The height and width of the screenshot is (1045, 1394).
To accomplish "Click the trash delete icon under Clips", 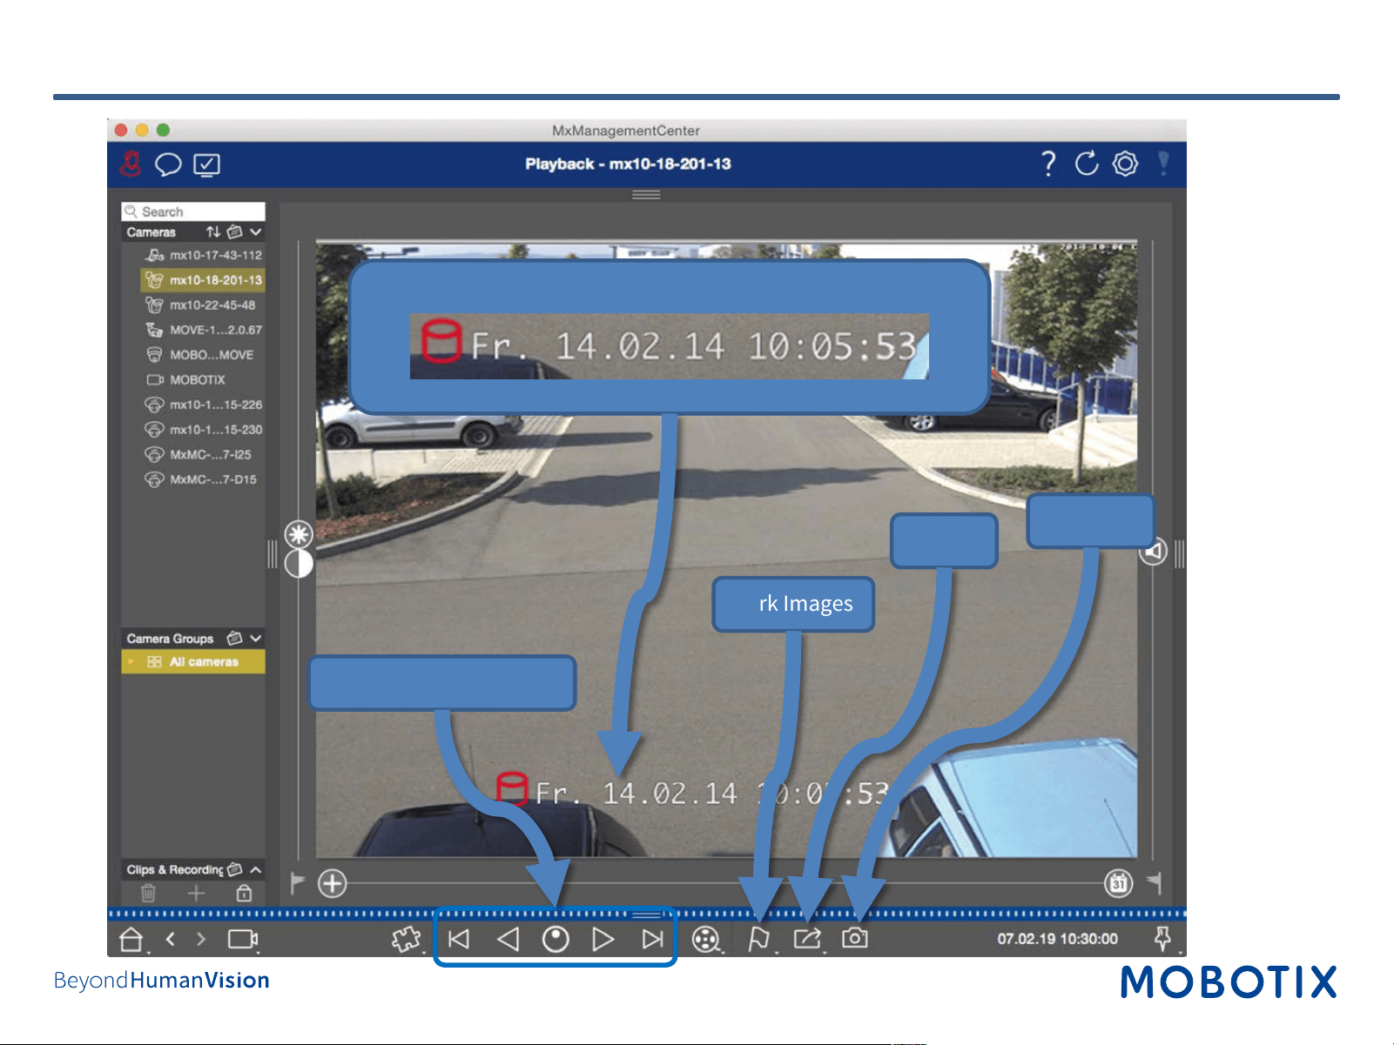I will 148,893.
